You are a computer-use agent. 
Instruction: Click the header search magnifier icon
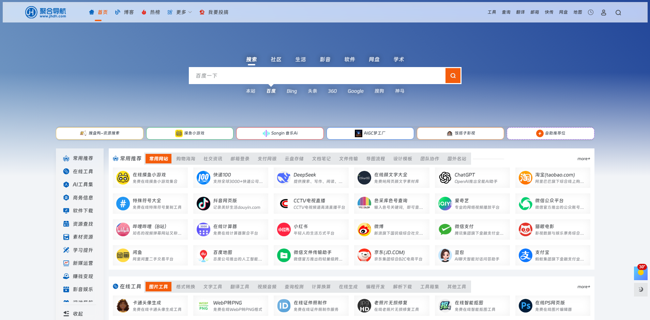[x=618, y=12]
